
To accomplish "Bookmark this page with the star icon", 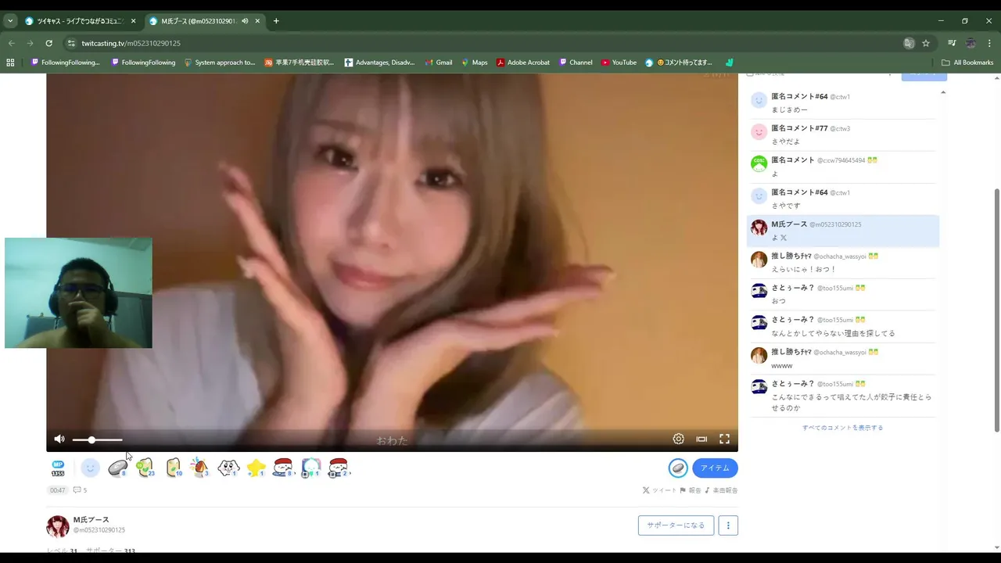I will tap(926, 43).
